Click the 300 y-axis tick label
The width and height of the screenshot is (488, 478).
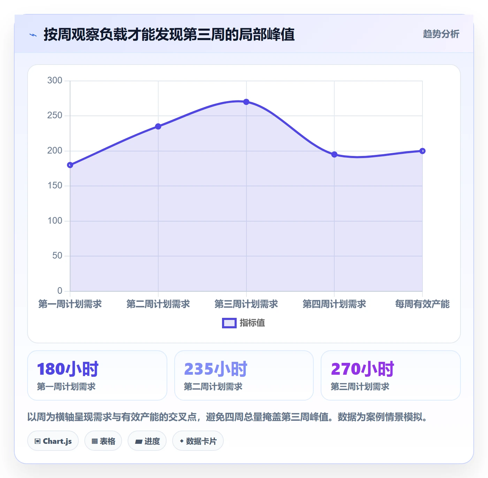[55, 81]
